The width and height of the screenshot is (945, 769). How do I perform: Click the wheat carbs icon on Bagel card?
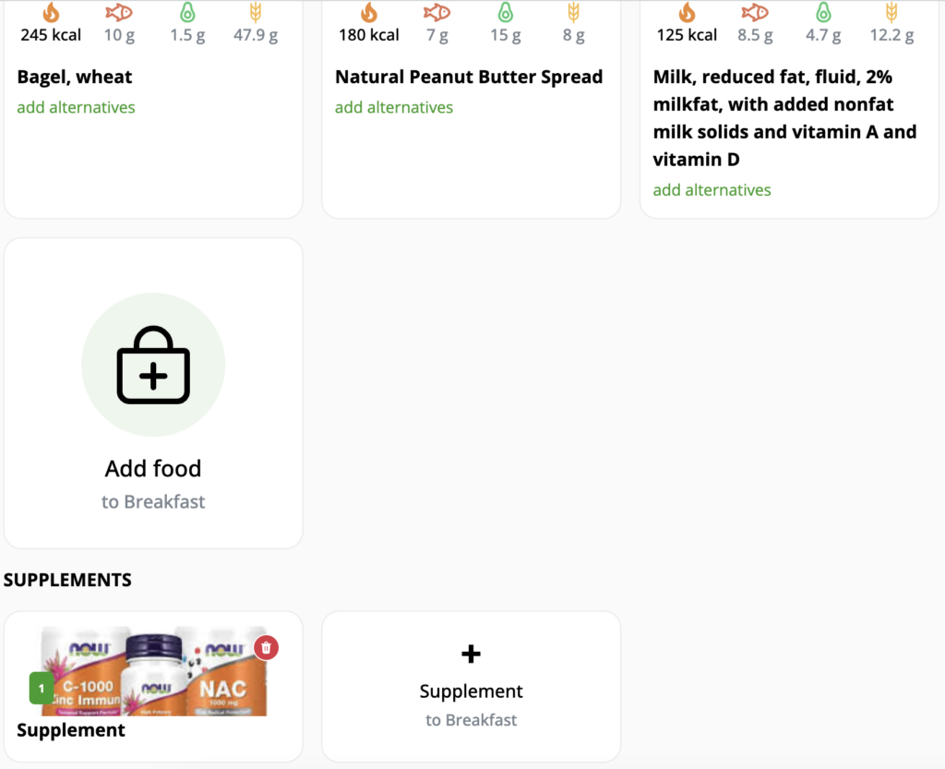point(256,12)
